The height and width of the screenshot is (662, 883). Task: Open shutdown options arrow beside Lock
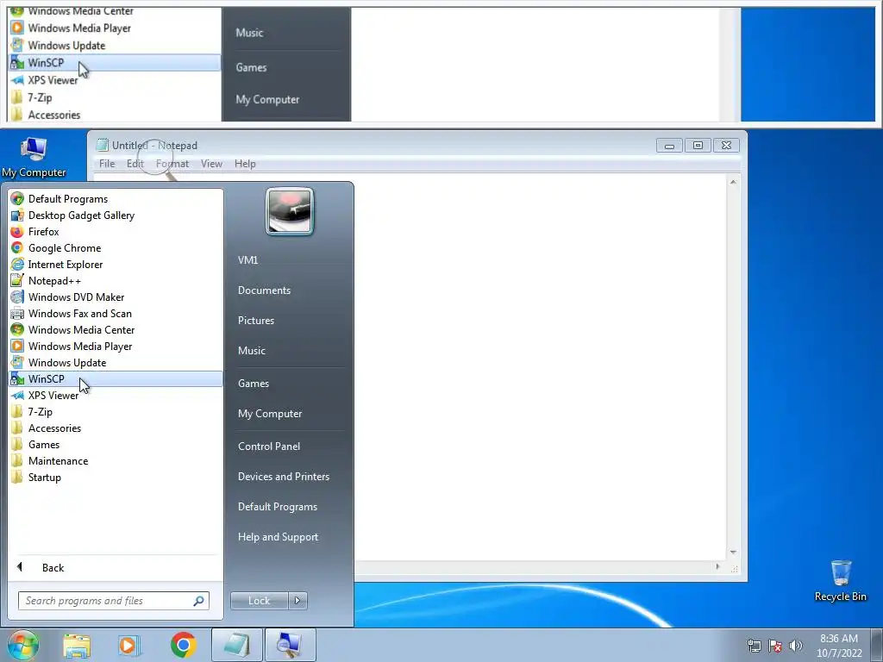tap(297, 601)
